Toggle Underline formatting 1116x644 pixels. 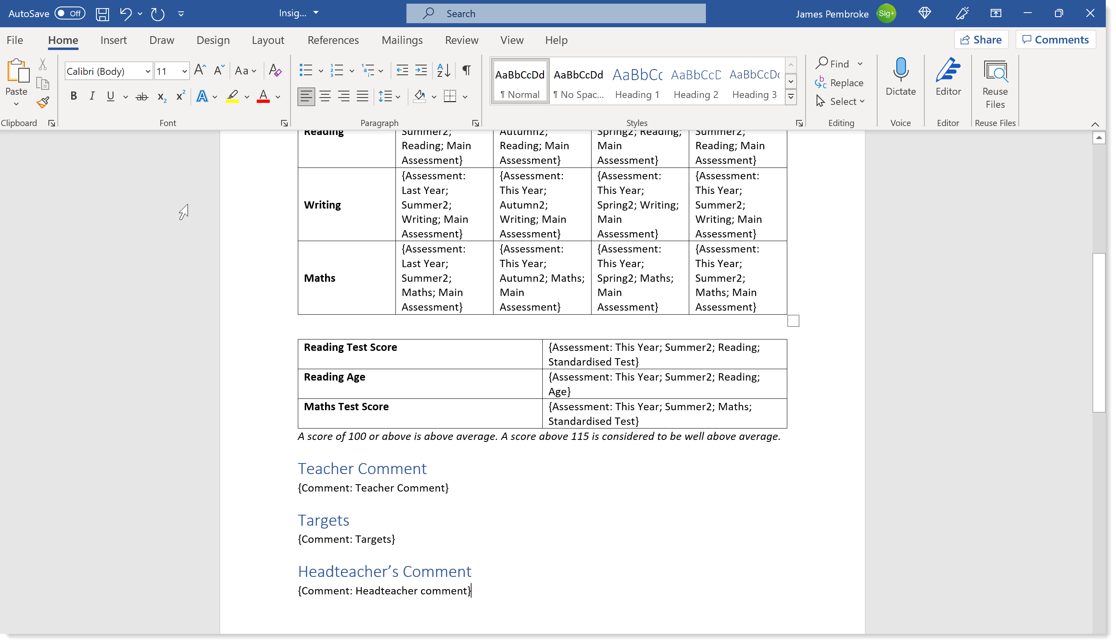[x=111, y=96]
